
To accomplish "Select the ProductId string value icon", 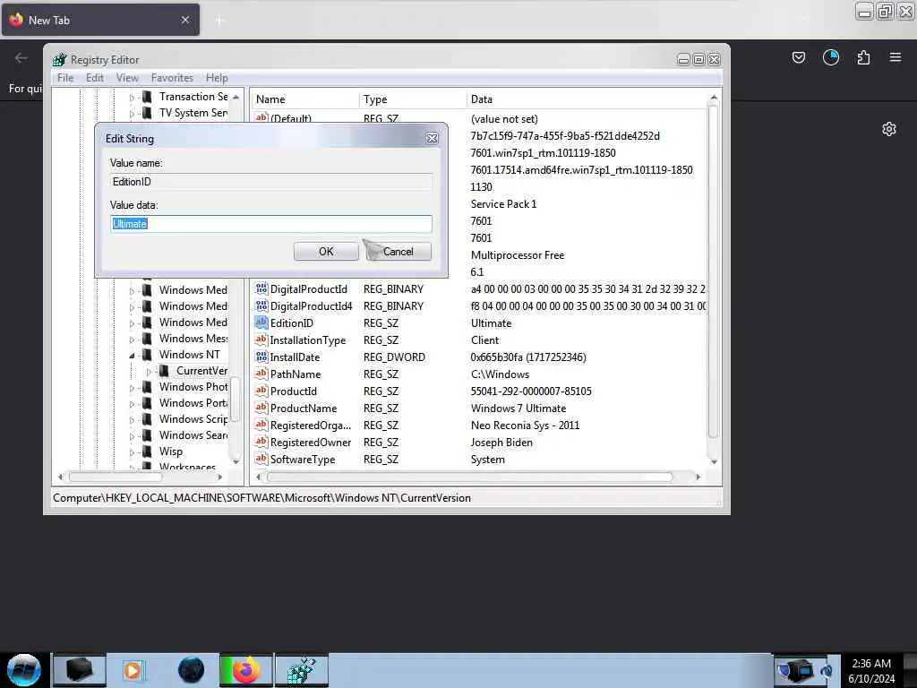I will 261,391.
